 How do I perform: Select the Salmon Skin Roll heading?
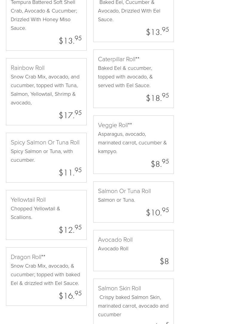pos(119,288)
